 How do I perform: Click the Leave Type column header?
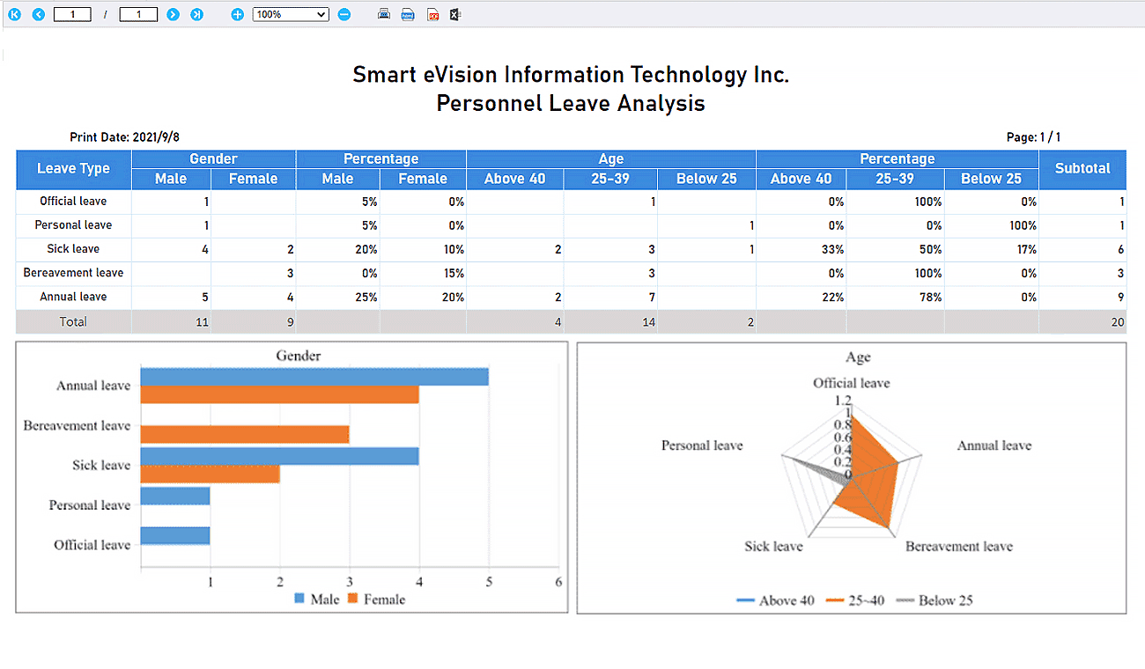(74, 169)
